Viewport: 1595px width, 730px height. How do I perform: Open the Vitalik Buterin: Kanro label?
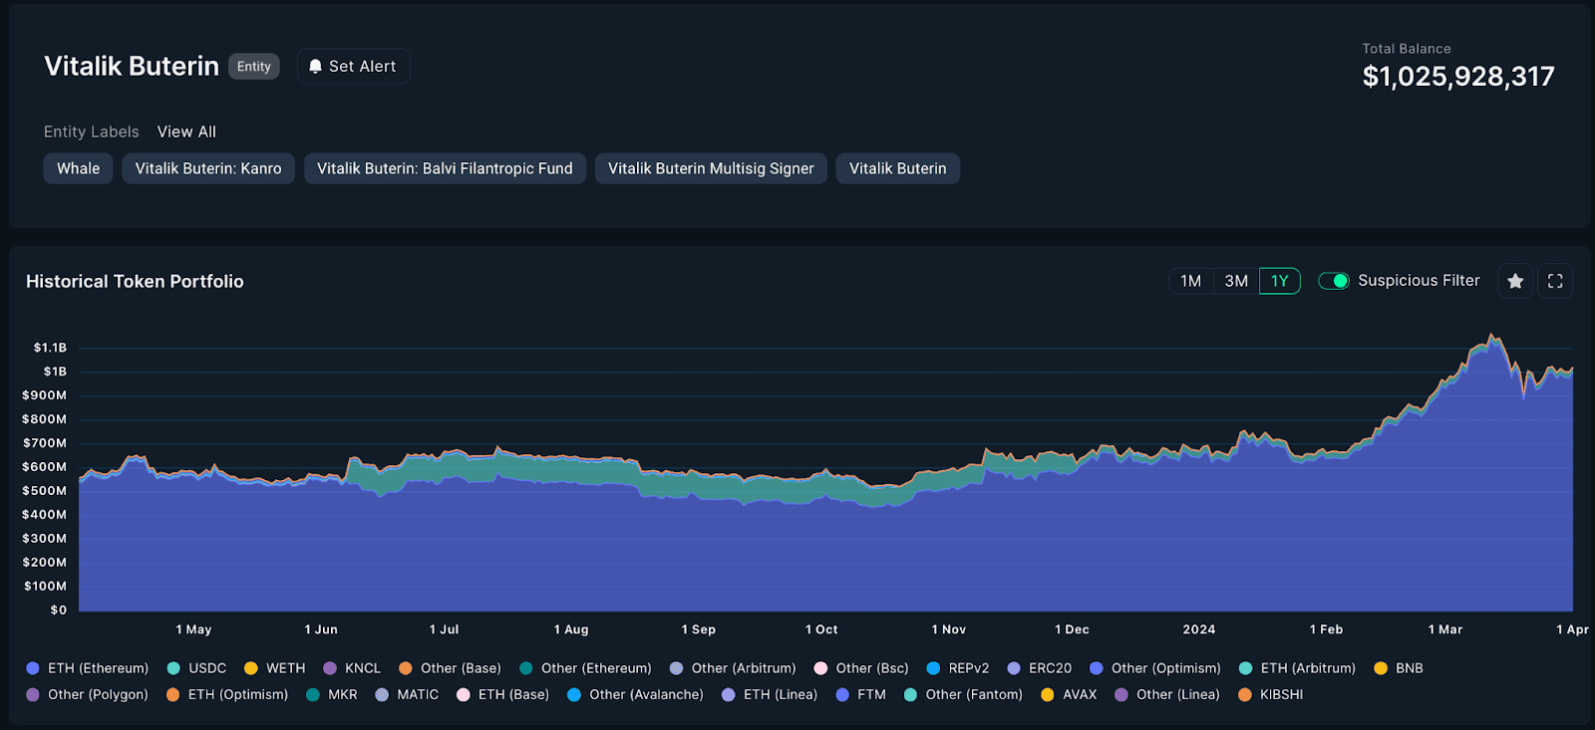[x=208, y=168]
